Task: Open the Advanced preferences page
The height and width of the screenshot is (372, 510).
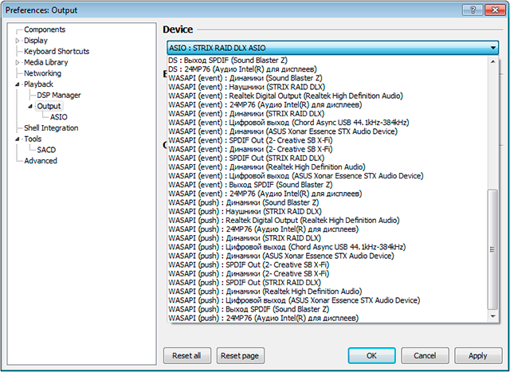Action: coord(41,161)
